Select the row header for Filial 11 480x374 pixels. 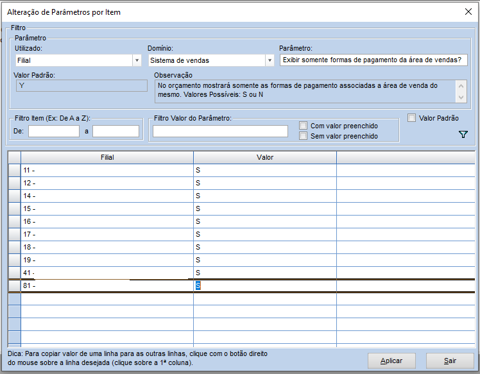pos(14,171)
